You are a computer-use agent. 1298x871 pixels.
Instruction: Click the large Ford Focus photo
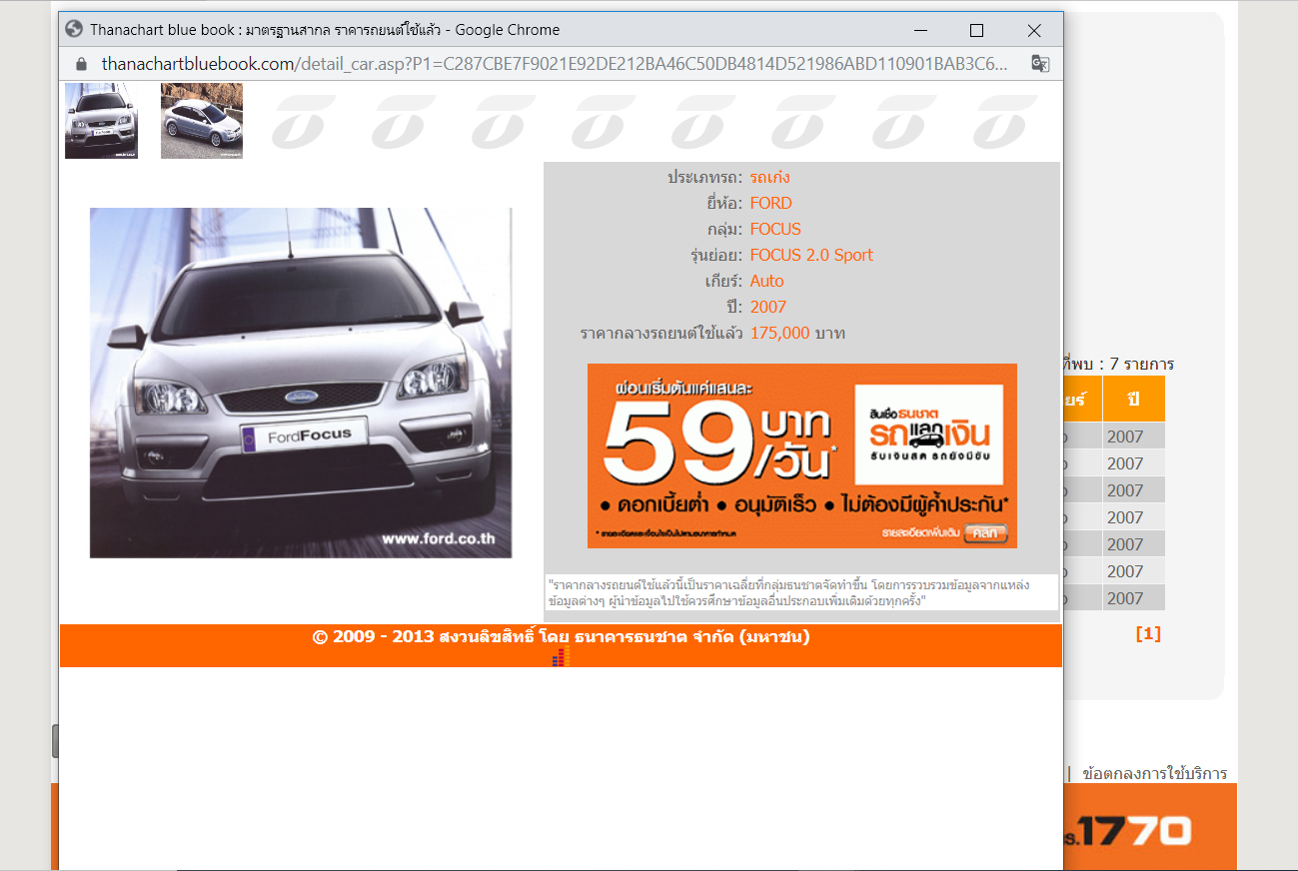click(x=301, y=383)
